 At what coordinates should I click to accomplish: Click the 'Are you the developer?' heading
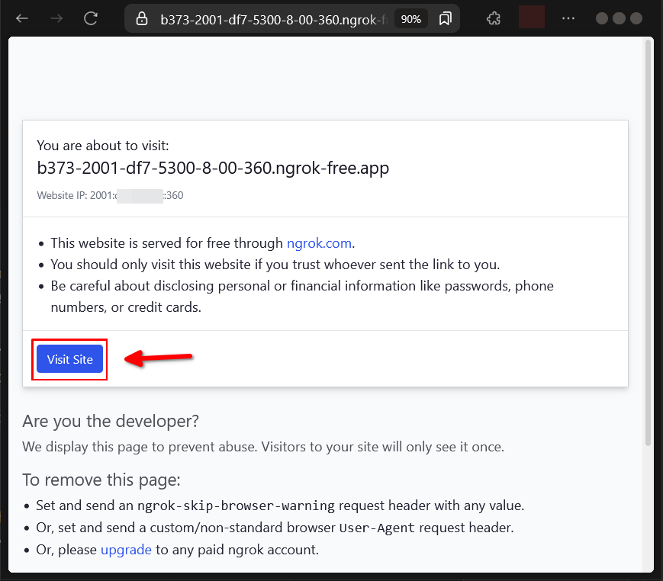[x=111, y=422]
